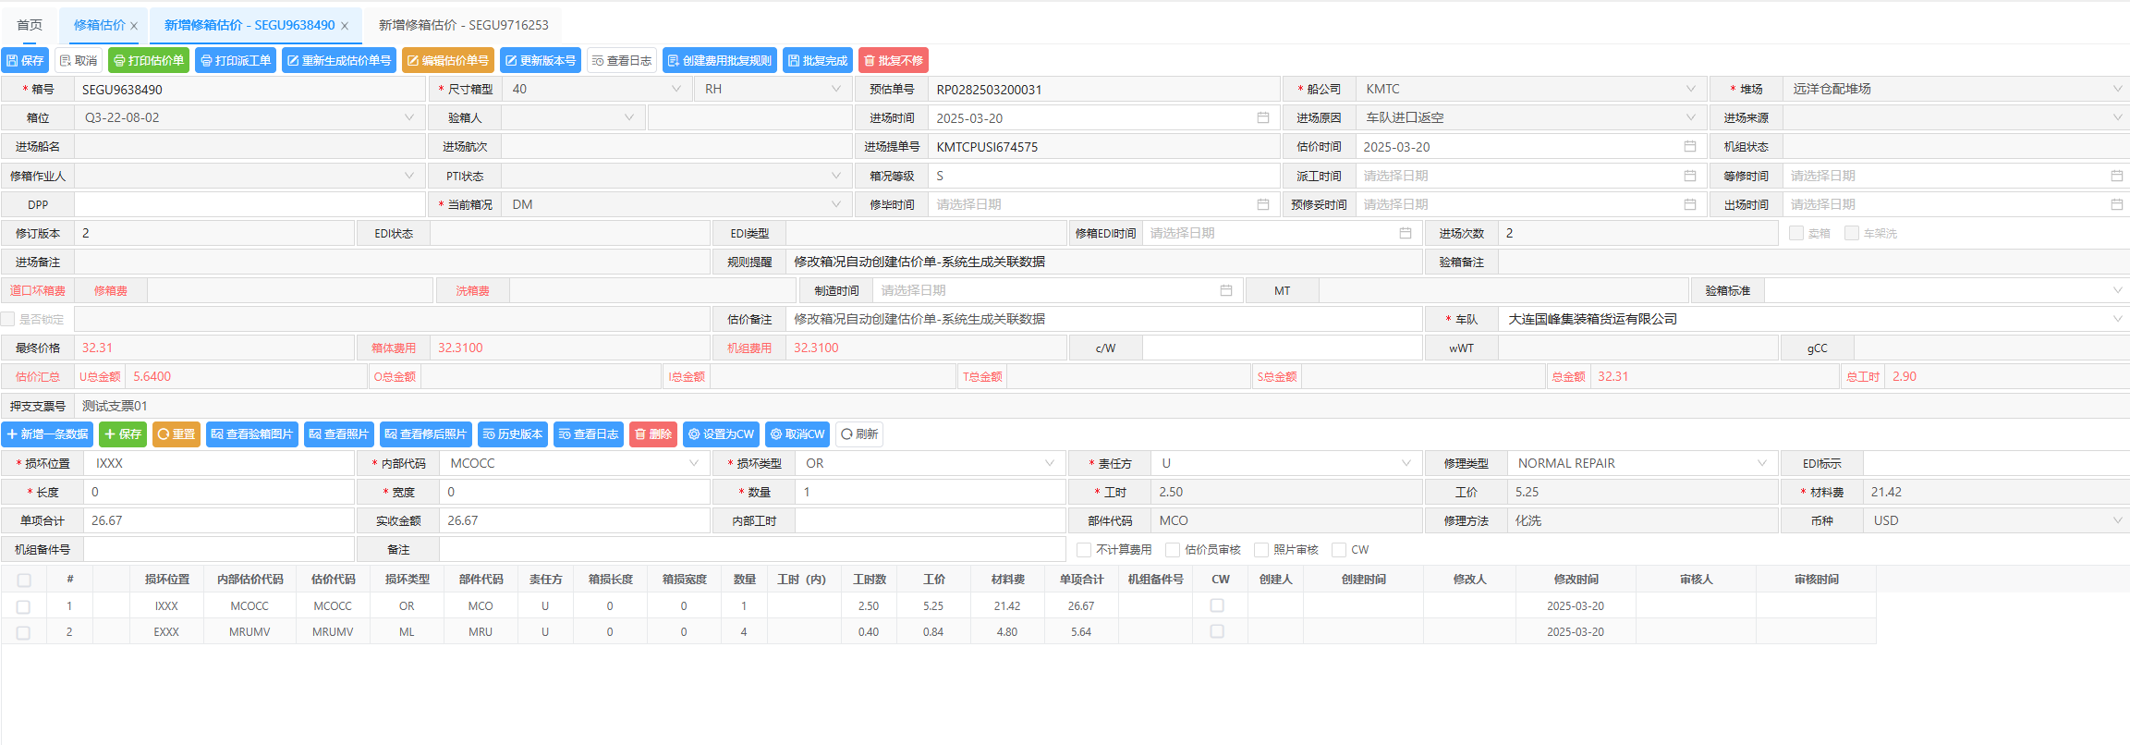Click the 设置为CW button

click(721, 434)
